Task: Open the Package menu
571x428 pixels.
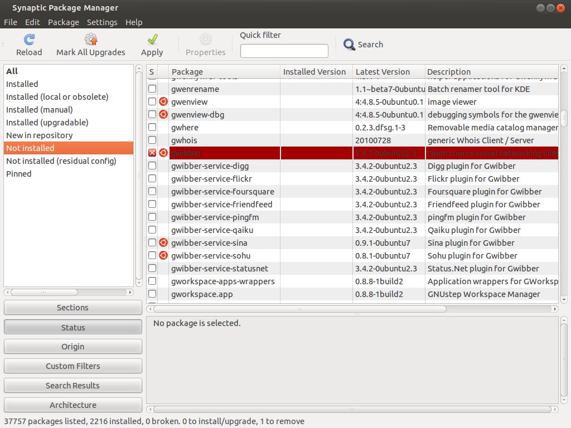Action: click(x=64, y=22)
